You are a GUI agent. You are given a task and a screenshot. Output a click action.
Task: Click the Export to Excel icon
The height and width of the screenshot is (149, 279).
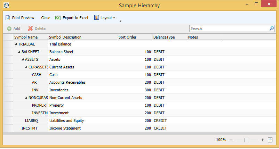click(x=58, y=18)
